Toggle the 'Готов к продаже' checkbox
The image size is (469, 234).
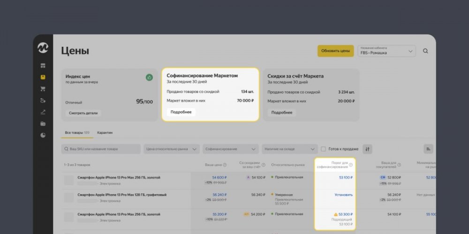324,149
